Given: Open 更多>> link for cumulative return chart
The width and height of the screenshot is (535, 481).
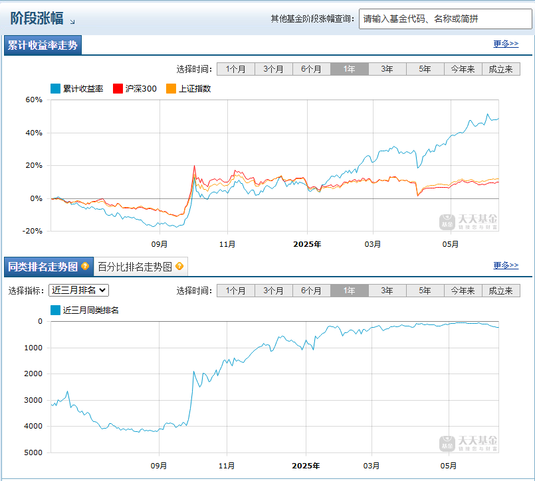Looking at the screenshot, I should click(x=506, y=44).
